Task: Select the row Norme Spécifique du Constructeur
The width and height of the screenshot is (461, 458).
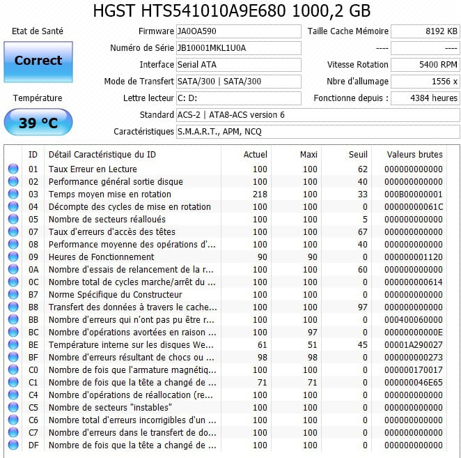Action: 226,294
